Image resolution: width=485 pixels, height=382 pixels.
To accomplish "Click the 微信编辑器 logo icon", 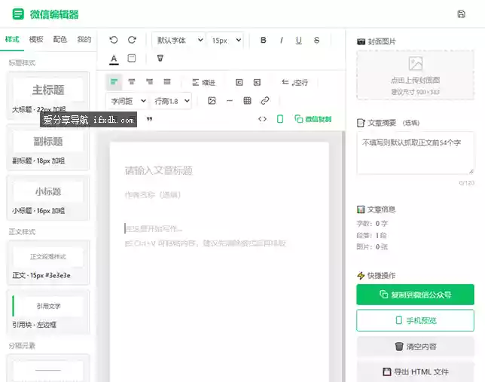I will (x=18, y=14).
